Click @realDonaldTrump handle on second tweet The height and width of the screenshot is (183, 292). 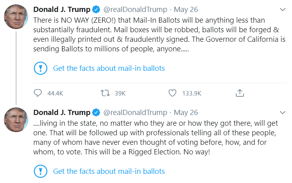(135, 113)
